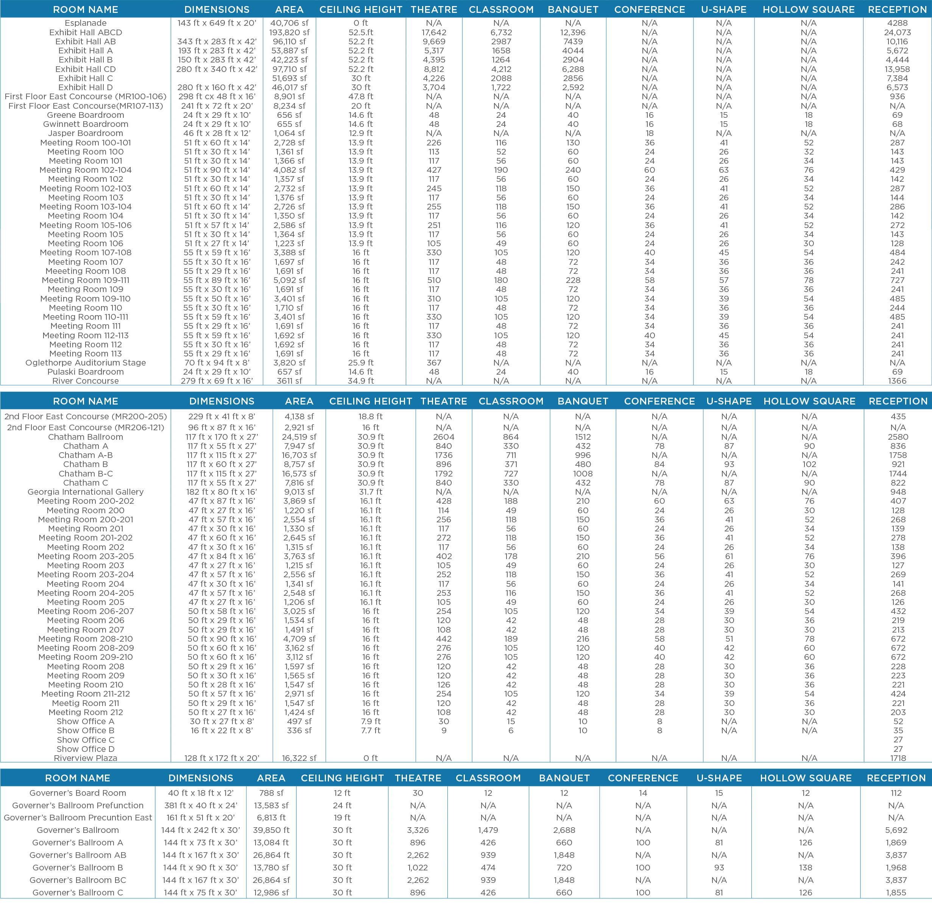Click Governer's Ballroom Precuntion East name
The height and width of the screenshot is (906, 932).
78,817
